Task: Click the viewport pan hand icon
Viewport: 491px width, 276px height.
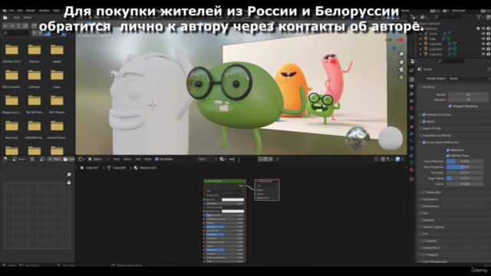Action: pyautogui.click(x=401, y=62)
